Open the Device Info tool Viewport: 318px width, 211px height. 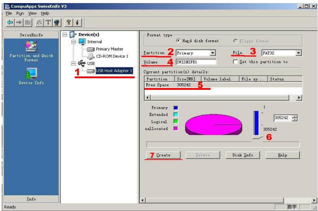[x=31, y=76]
